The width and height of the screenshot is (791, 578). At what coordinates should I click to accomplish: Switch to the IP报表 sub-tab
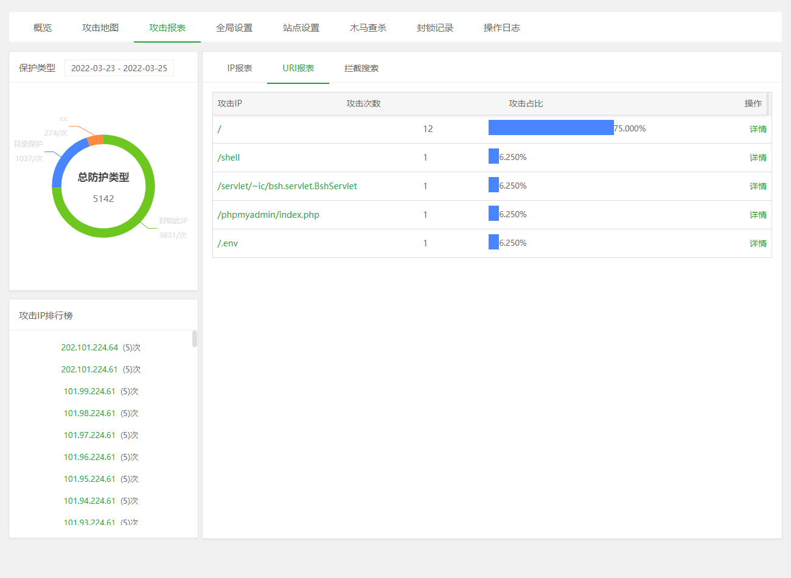point(240,68)
